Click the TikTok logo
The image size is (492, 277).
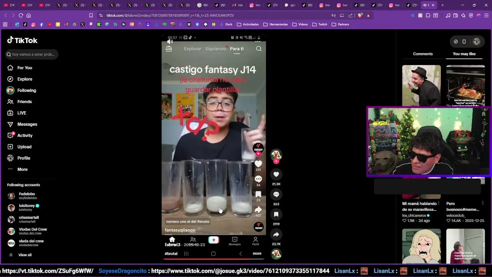click(22, 40)
